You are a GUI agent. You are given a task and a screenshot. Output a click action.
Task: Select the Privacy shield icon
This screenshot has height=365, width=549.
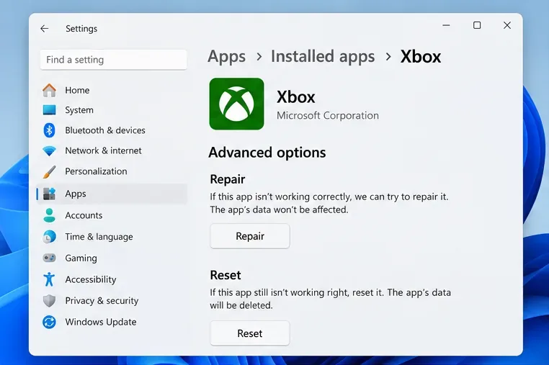[x=50, y=301]
